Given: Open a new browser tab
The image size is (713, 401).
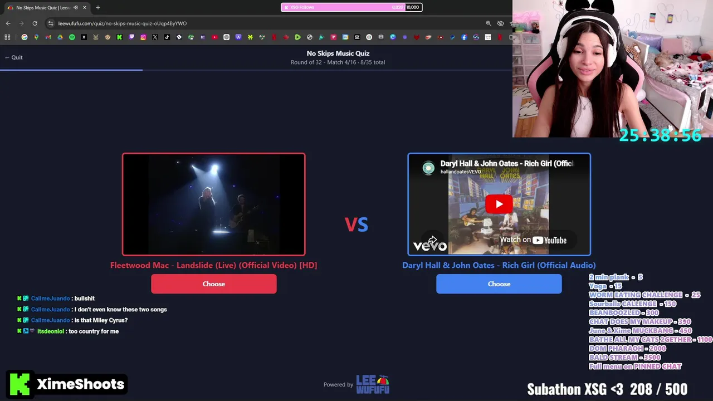Looking at the screenshot, I should (97, 7).
